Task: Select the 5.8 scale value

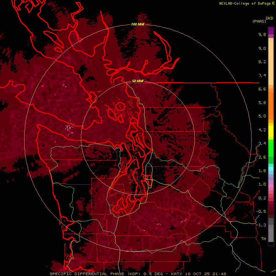Action: (x=262, y=103)
